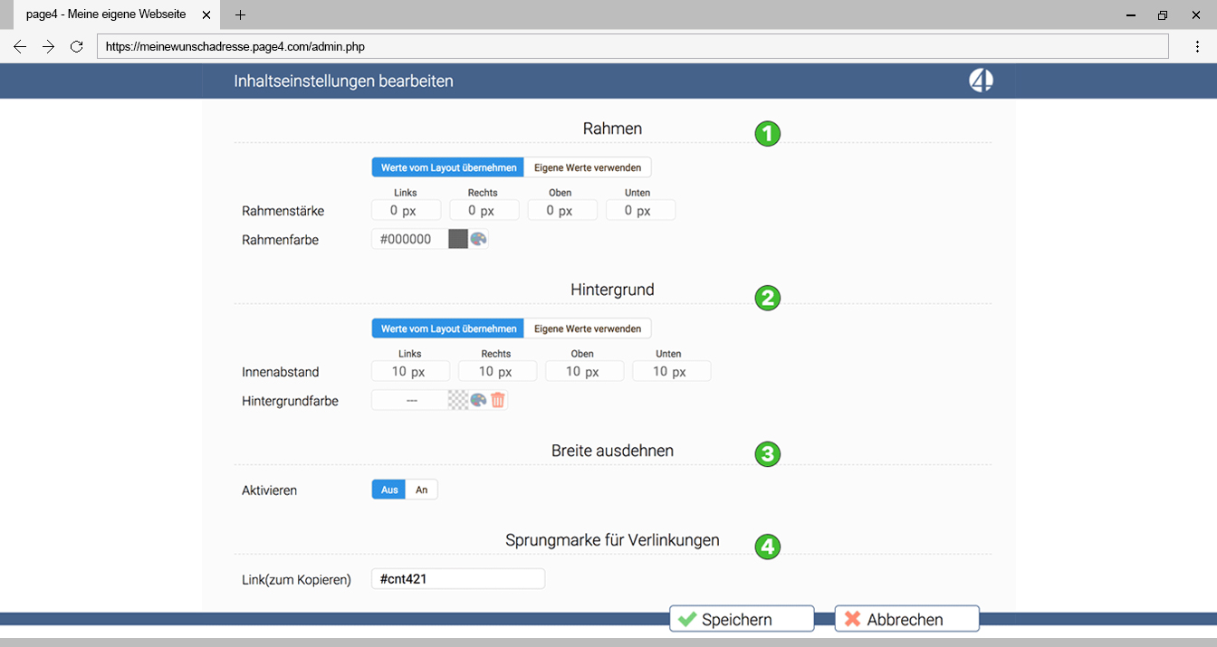Select 'Werte vom Layout übernehmen' under Hintergrund
1217x647 pixels.
448,328
